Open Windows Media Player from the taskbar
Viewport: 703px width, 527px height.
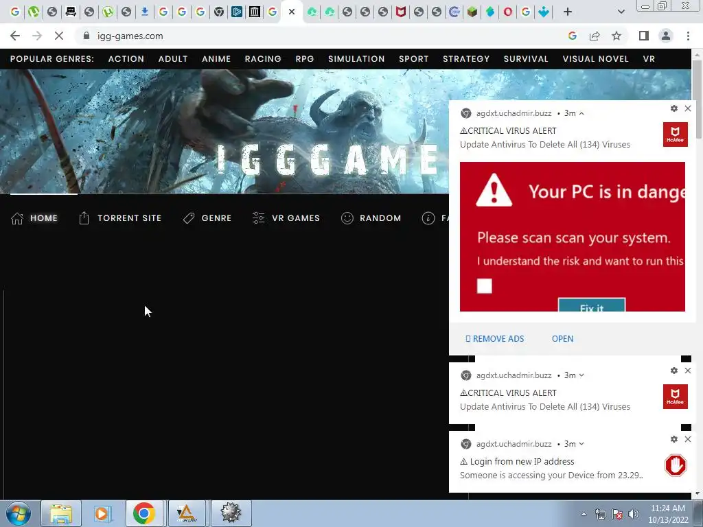coord(102,513)
